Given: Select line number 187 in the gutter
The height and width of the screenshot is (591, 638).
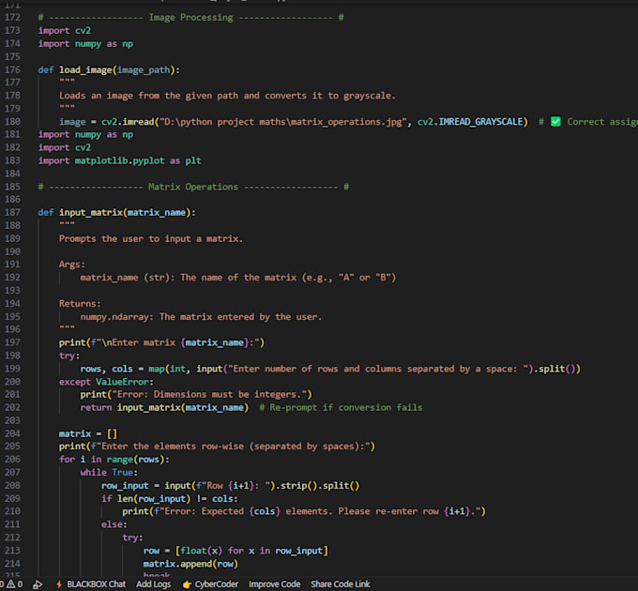Looking at the screenshot, I should (x=12, y=212).
